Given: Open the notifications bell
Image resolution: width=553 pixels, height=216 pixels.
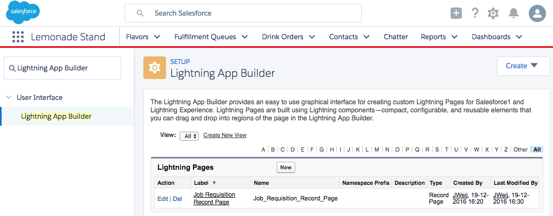Looking at the screenshot, I should click(514, 13).
